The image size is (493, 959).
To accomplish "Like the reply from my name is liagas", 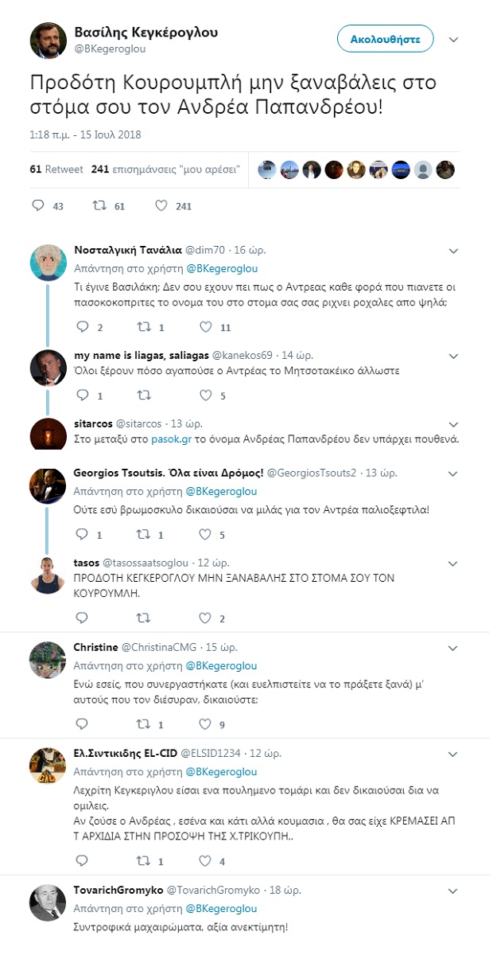I will tap(204, 395).
